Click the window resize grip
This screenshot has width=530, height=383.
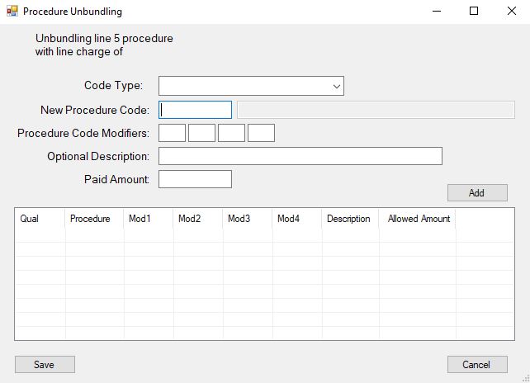526,379
